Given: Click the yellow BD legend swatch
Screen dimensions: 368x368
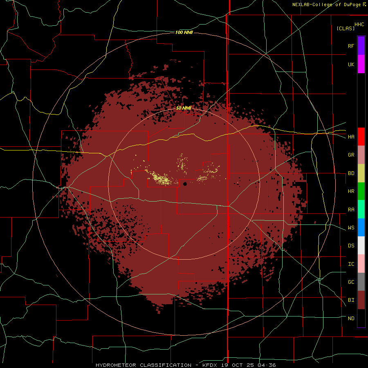Looking at the screenshot, I should (361, 173).
